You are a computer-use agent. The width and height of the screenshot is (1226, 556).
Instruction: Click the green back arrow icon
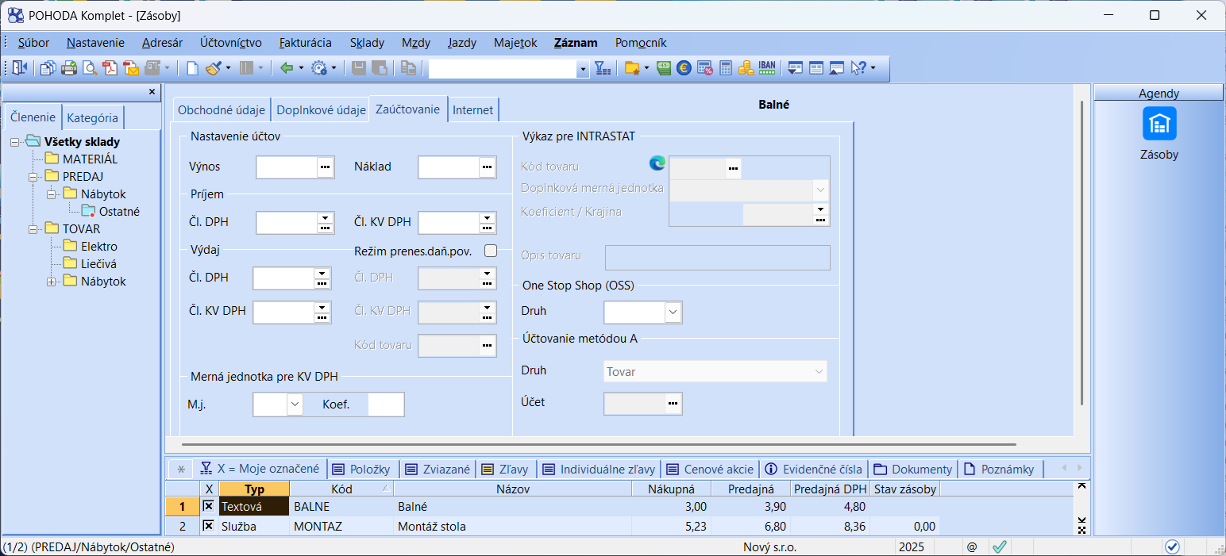pos(287,68)
